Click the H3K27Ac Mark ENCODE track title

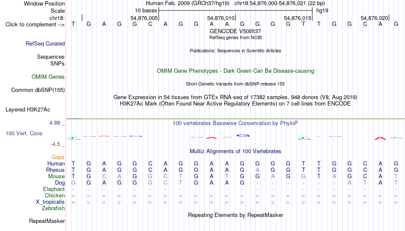click(235, 104)
